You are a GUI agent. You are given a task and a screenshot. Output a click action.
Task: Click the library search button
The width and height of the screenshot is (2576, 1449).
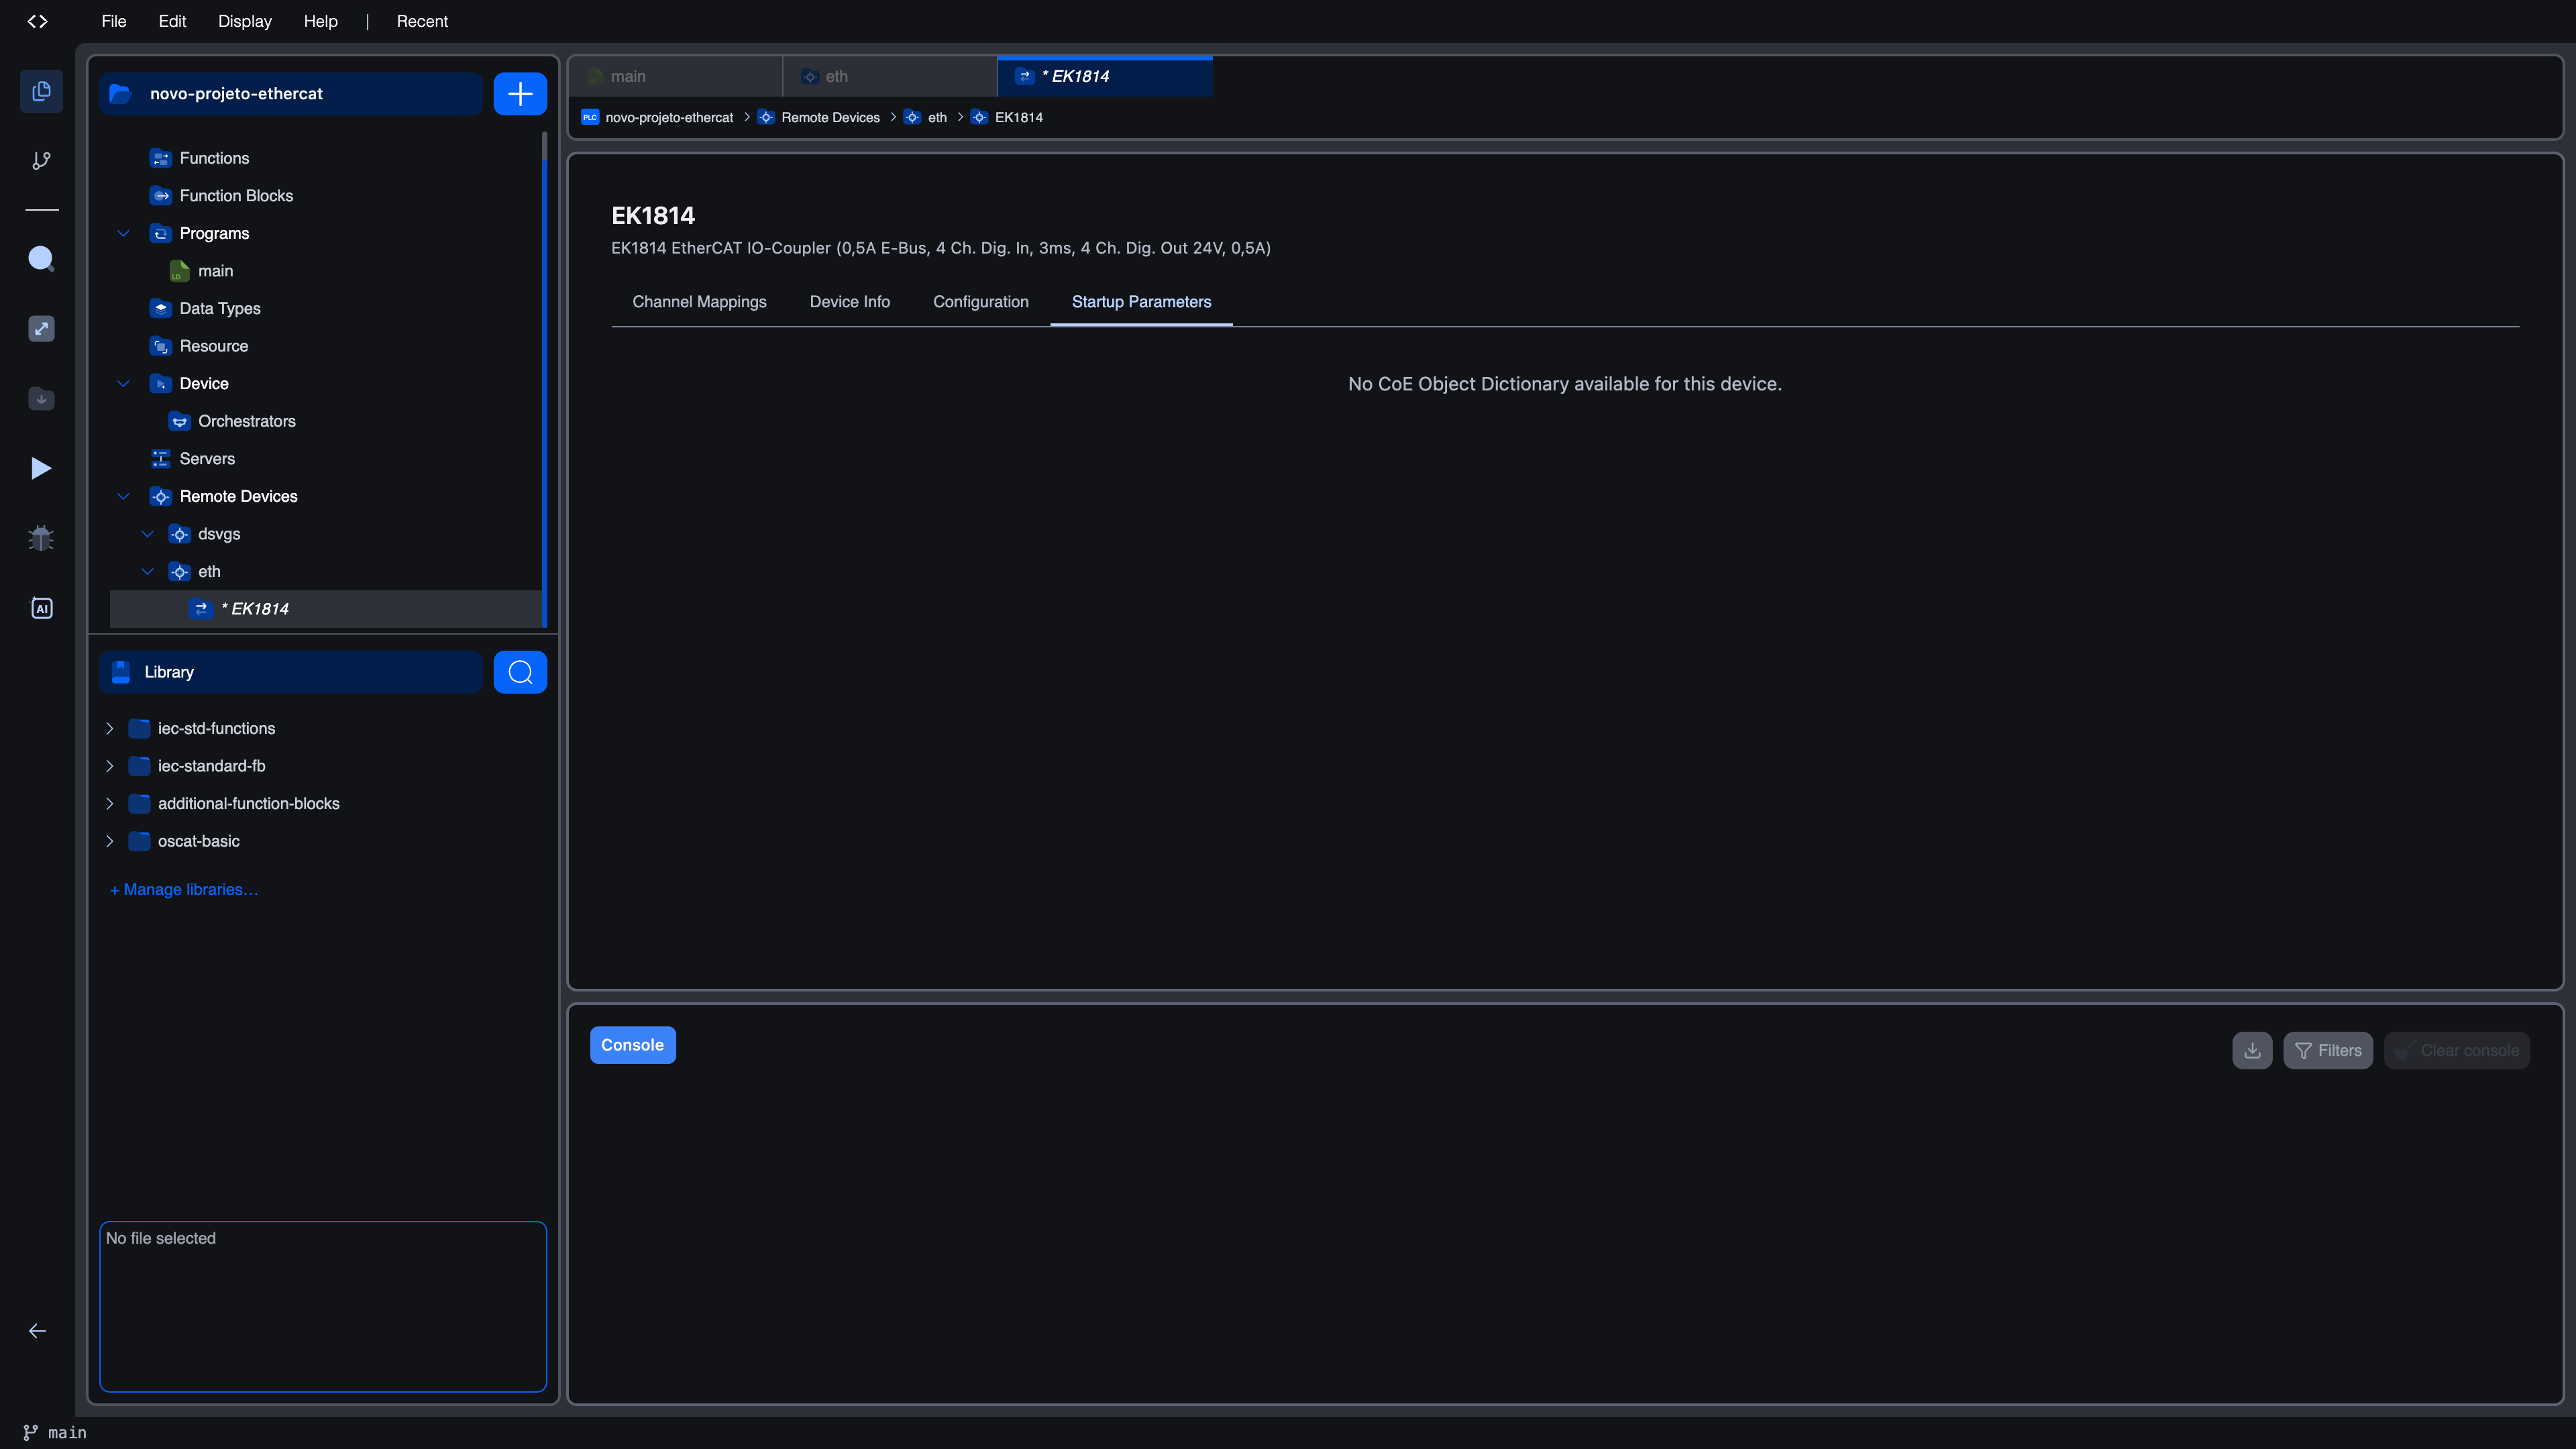(520, 672)
